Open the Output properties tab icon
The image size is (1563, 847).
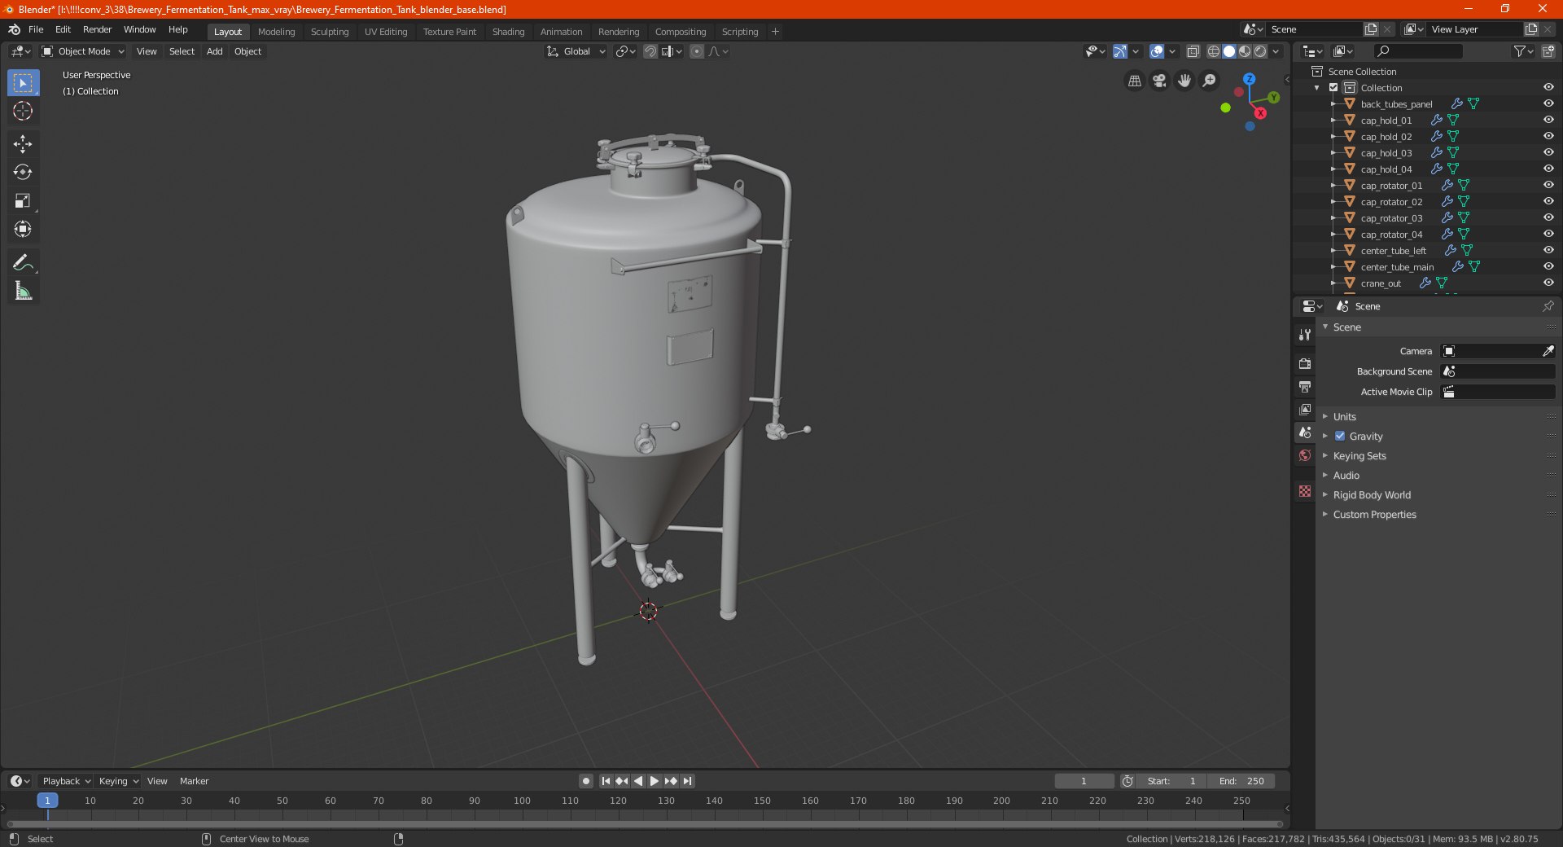pos(1305,386)
